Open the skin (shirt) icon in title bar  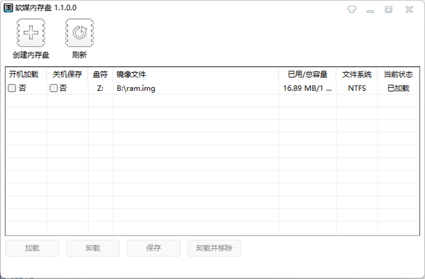click(x=352, y=9)
